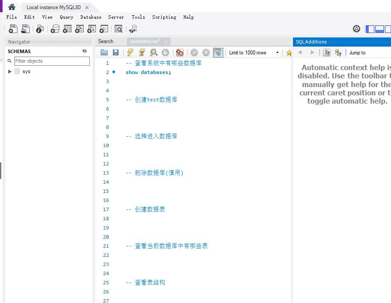Open the View menu
391x303 pixels.
(47, 17)
